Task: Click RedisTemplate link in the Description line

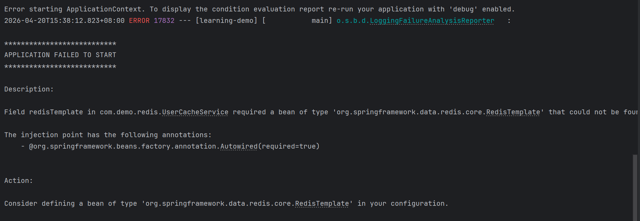Action: coord(513,112)
